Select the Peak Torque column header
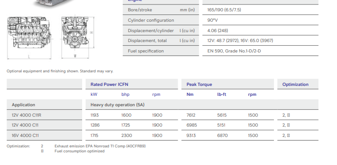The image size is (337, 165). [x=199, y=85]
